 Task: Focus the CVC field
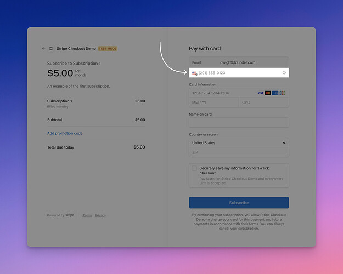[264, 102]
